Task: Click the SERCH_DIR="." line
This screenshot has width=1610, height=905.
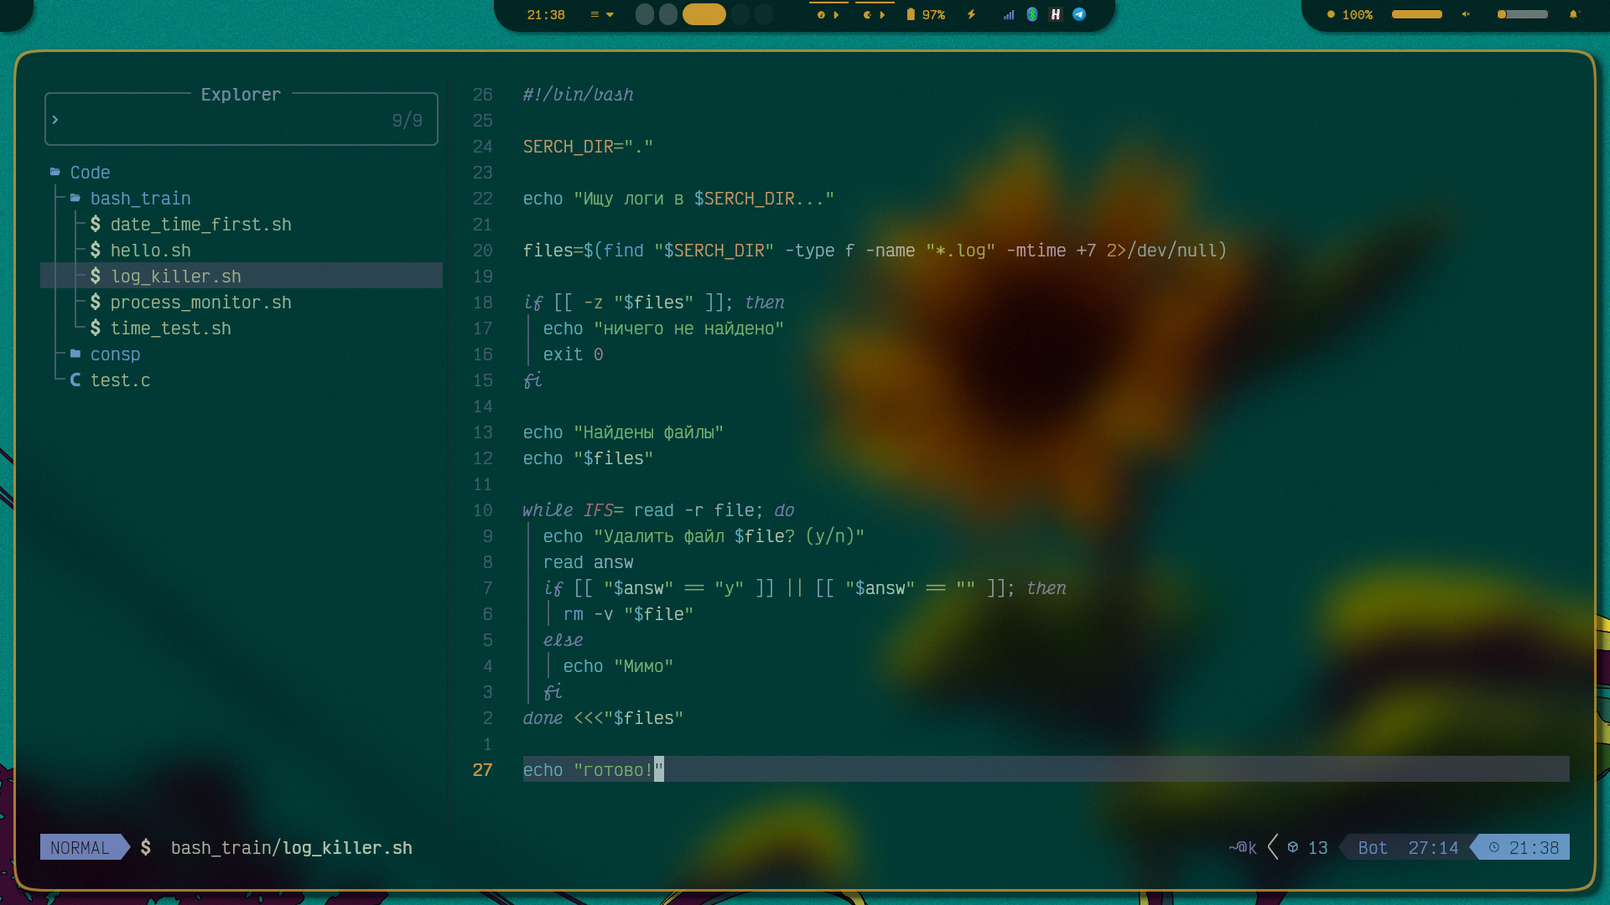Action: pos(588,146)
